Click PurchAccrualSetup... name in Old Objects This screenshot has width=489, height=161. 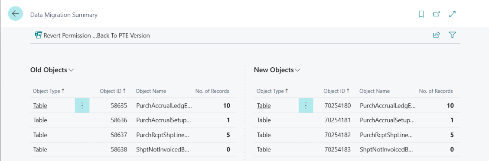pos(163,120)
